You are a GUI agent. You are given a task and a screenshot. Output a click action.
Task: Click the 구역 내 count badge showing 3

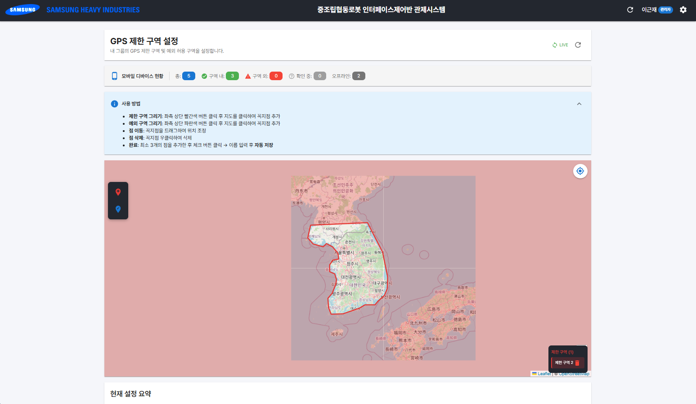click(232, 76)
